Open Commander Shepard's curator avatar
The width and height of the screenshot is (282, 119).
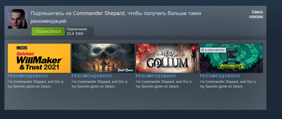point(18,19)
